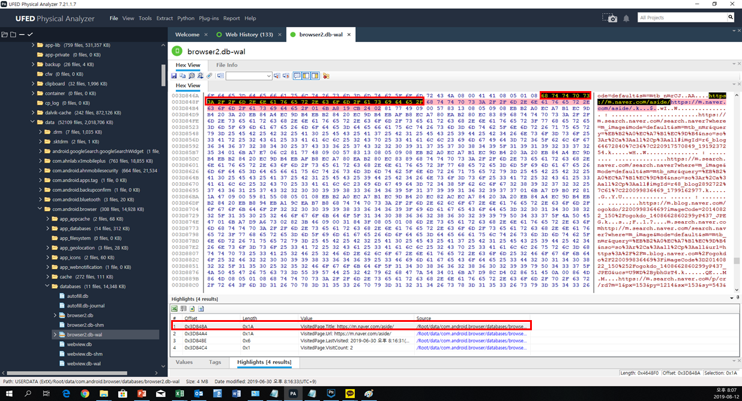742x401 pixels.
Task: Toggle the left-pane layout button in hex toolbar
Action: [306, 76]
